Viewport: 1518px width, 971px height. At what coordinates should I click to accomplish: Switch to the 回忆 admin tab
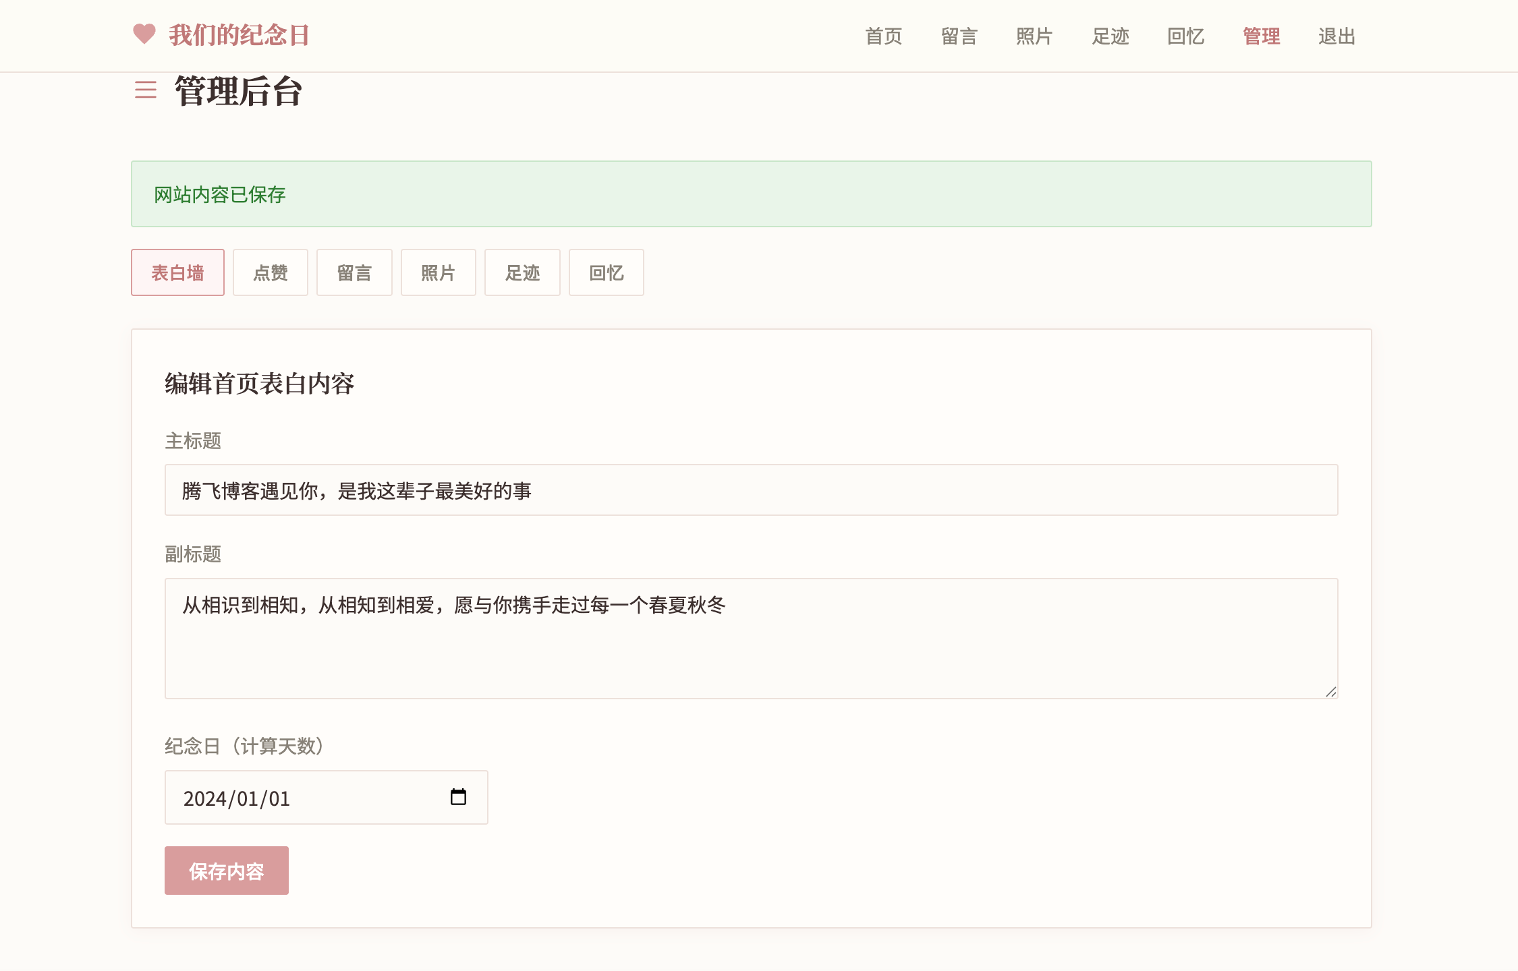tap(607, 272)
